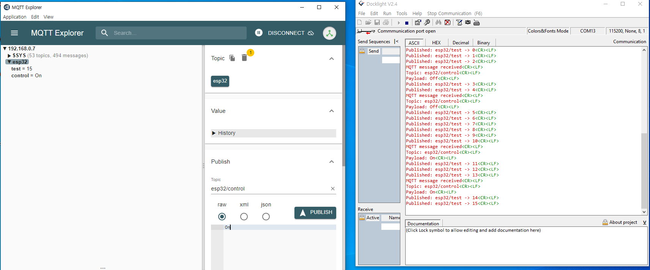The image size is (650, 270).
Task: Click the search magnifier icon in MQTT Explorer
Action: 105,33
